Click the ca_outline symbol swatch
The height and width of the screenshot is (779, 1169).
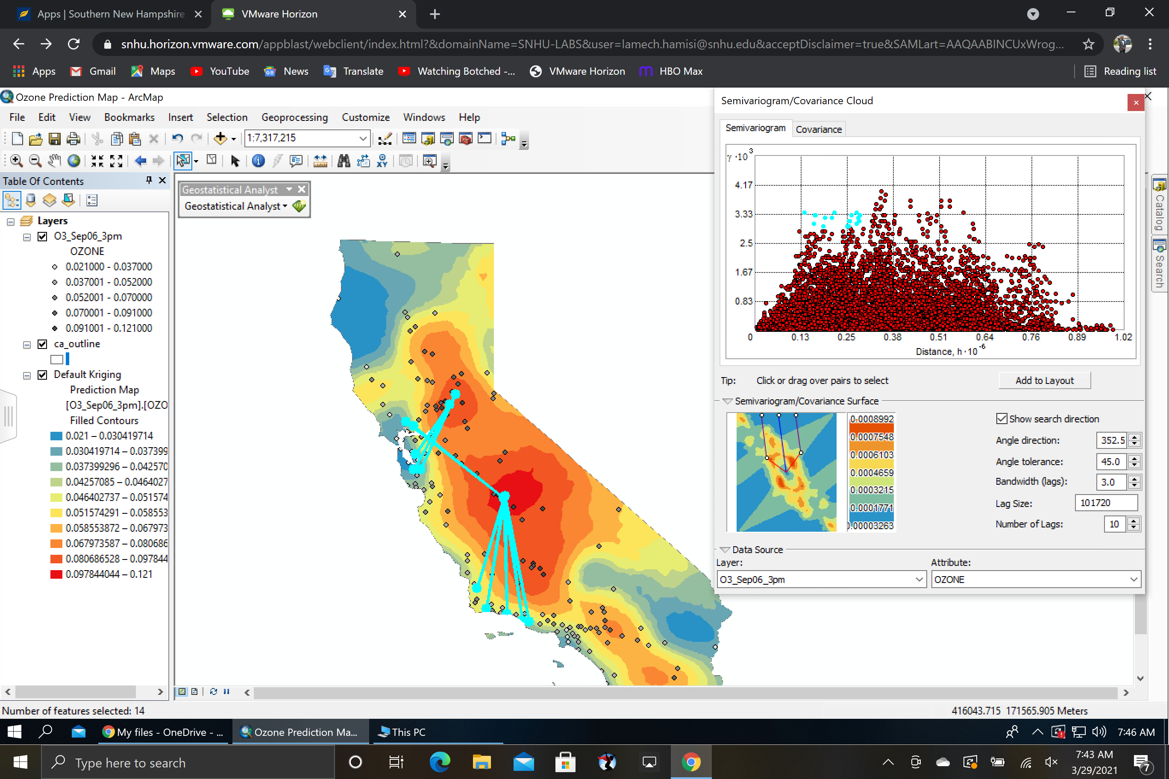[x=57, y=360]
